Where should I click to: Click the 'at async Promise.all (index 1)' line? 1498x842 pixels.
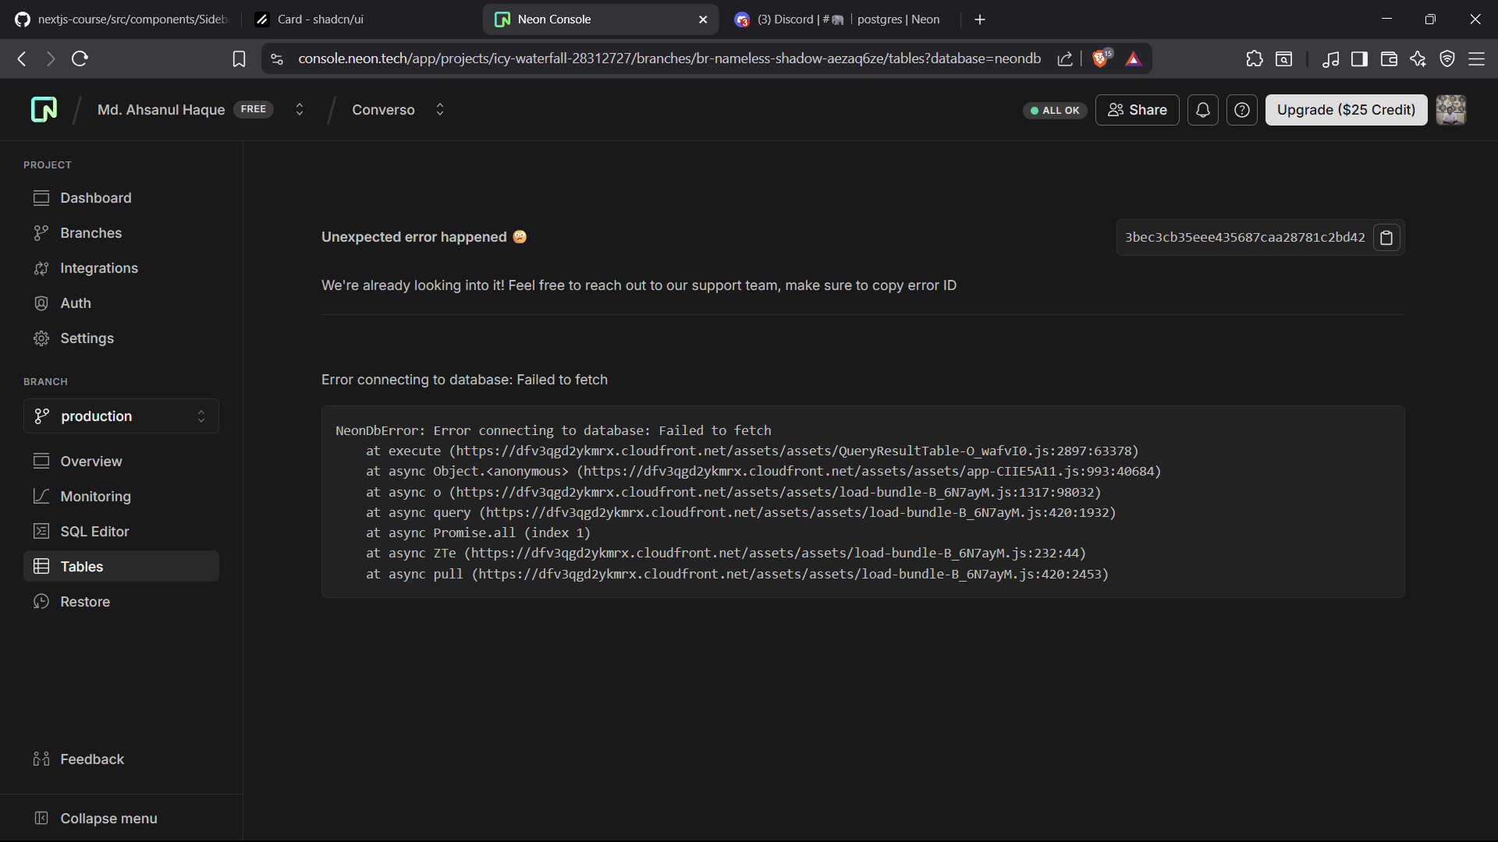point(478,532)
